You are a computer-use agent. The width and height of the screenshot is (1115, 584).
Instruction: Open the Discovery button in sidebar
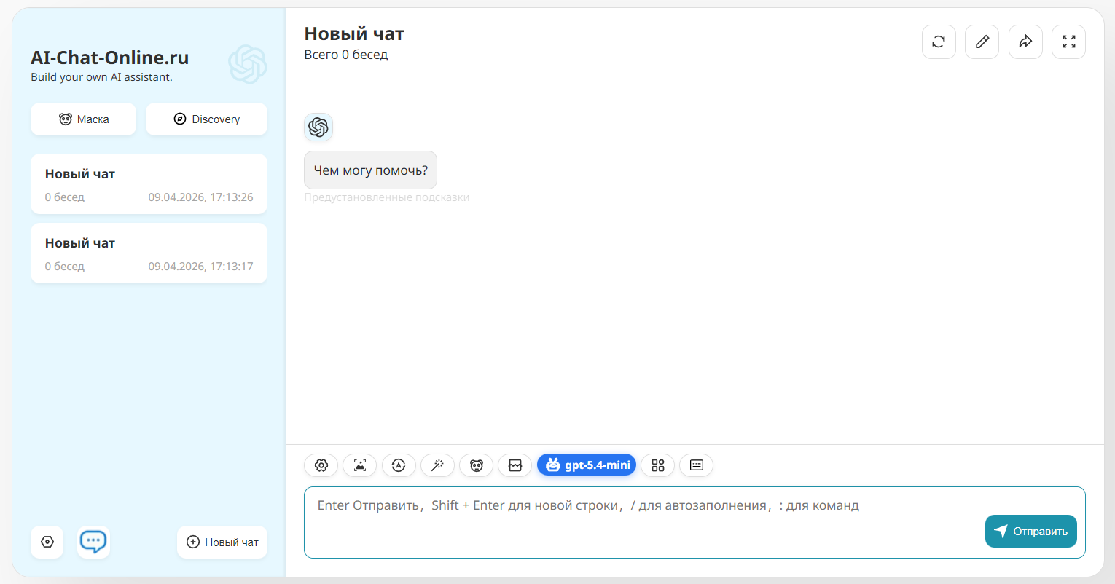pos(206,119)
